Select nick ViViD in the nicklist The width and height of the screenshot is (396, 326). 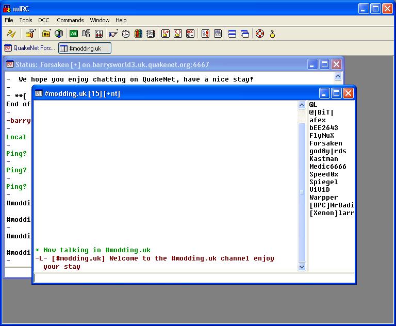pos(320,189)
